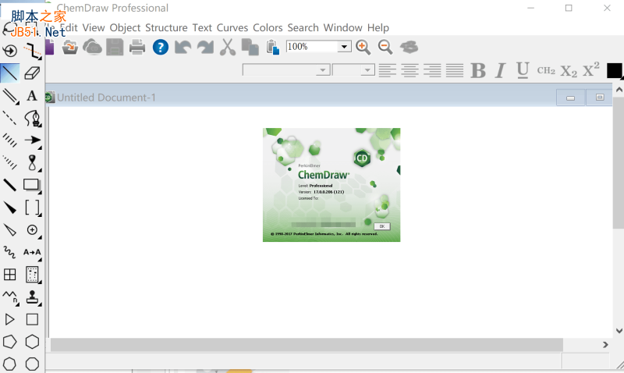Image resolution: width=624 pixels, height=373 pixels.
Task: Open the Colors menu
Action: coord(268,27)
